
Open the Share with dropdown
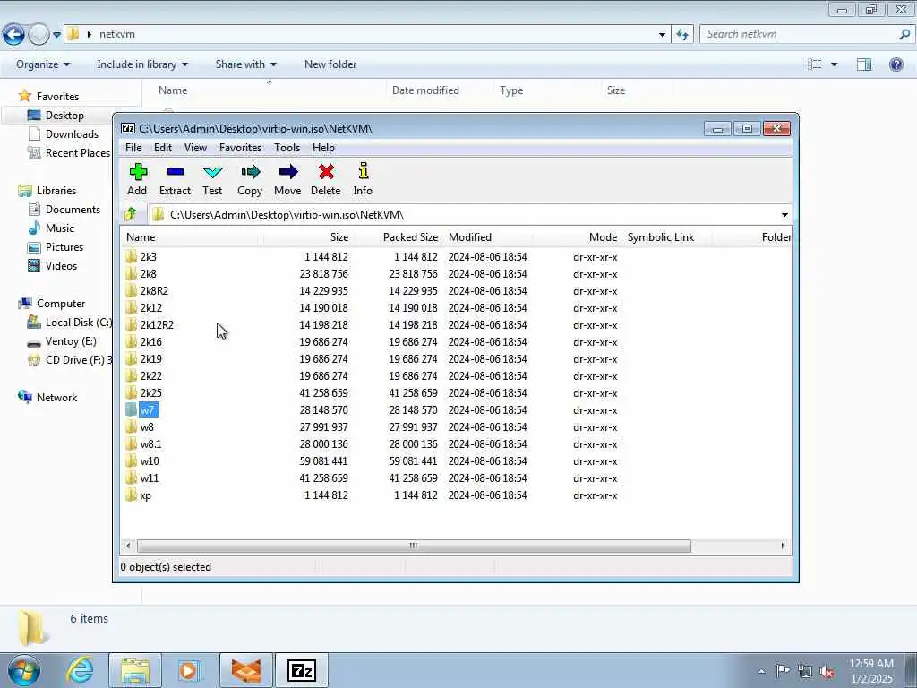point(245,64)
